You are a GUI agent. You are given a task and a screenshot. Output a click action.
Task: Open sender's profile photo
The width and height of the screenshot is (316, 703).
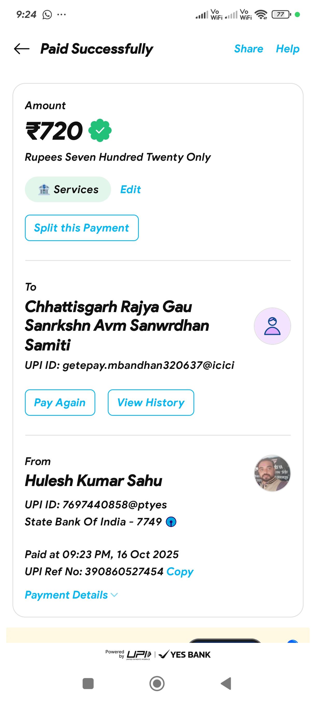click(272, 474)
